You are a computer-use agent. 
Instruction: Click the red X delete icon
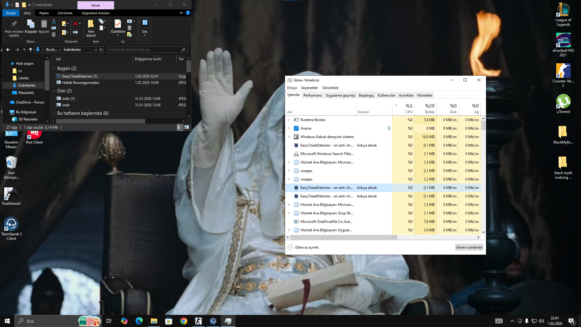[75, 23]
